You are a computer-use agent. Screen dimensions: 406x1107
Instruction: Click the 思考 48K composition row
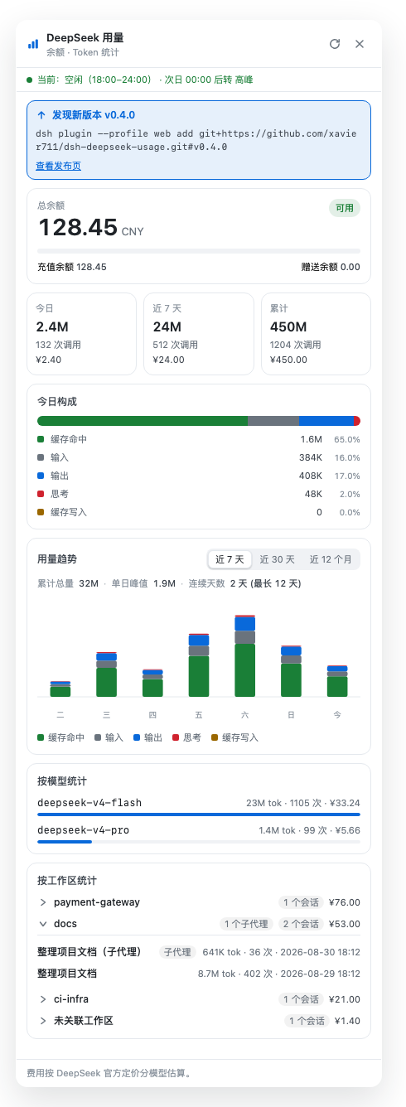[x=199, y=494]
